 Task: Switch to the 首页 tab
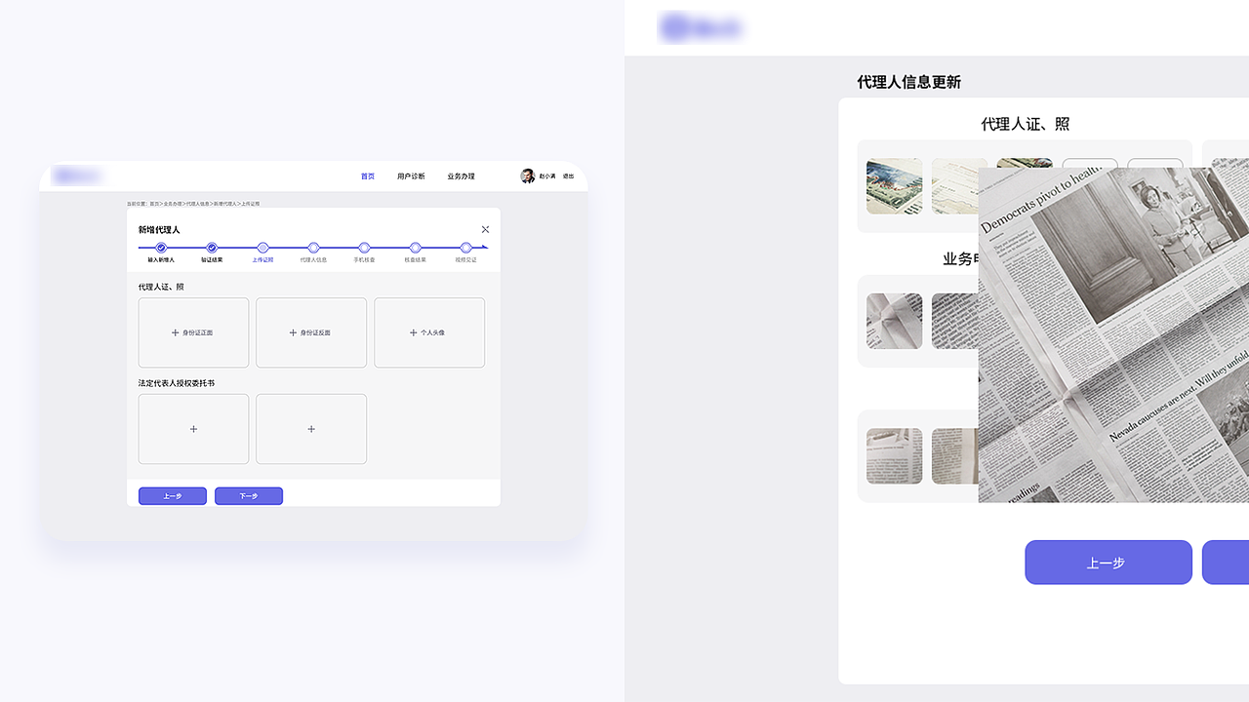[367, 176]
